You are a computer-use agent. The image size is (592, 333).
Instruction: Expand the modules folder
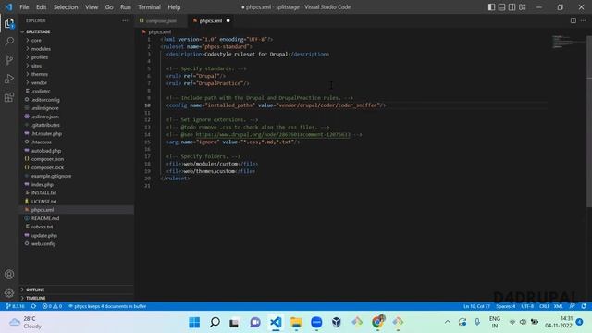point(76,49)
